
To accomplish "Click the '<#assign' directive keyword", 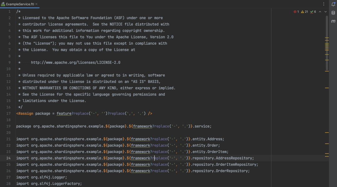I will (x=25, y=114).
